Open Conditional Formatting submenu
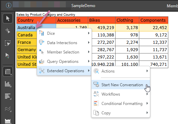The height and width of the screenshot is (124, 178). [121, 103]
